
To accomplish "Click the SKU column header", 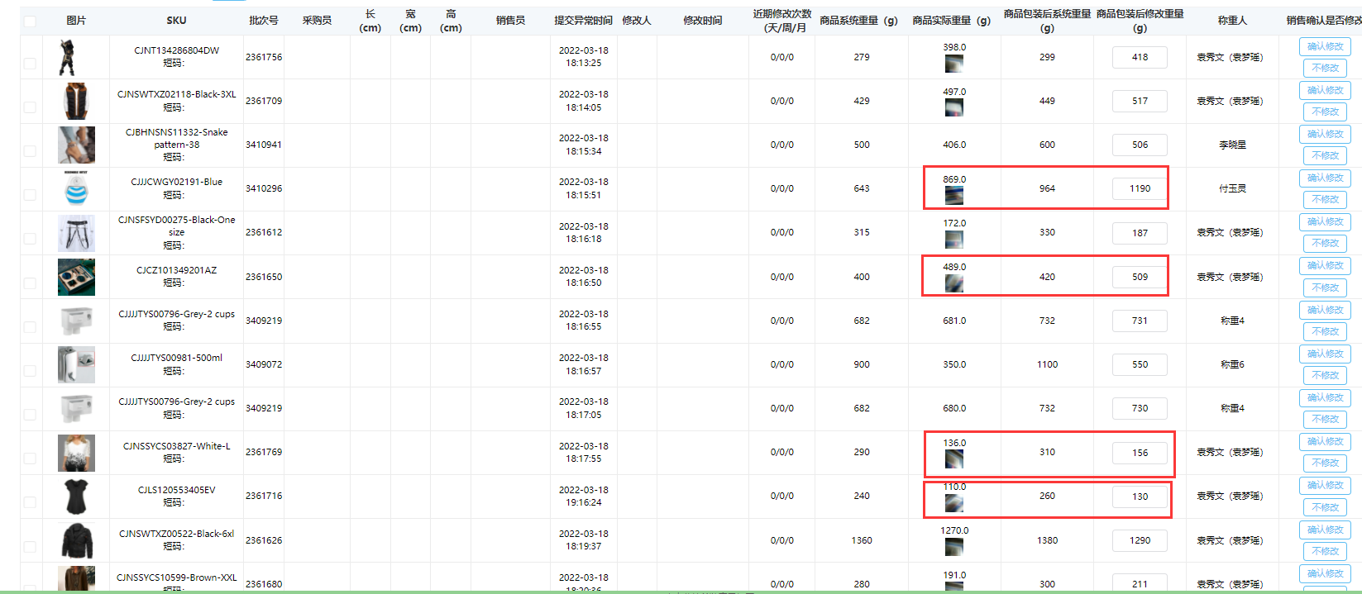I will coord(176,21).
